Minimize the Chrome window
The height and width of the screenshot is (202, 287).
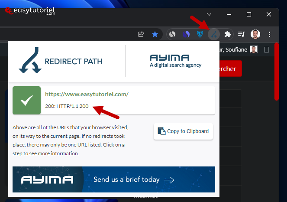pyautogui.click(x=229, y=14)
